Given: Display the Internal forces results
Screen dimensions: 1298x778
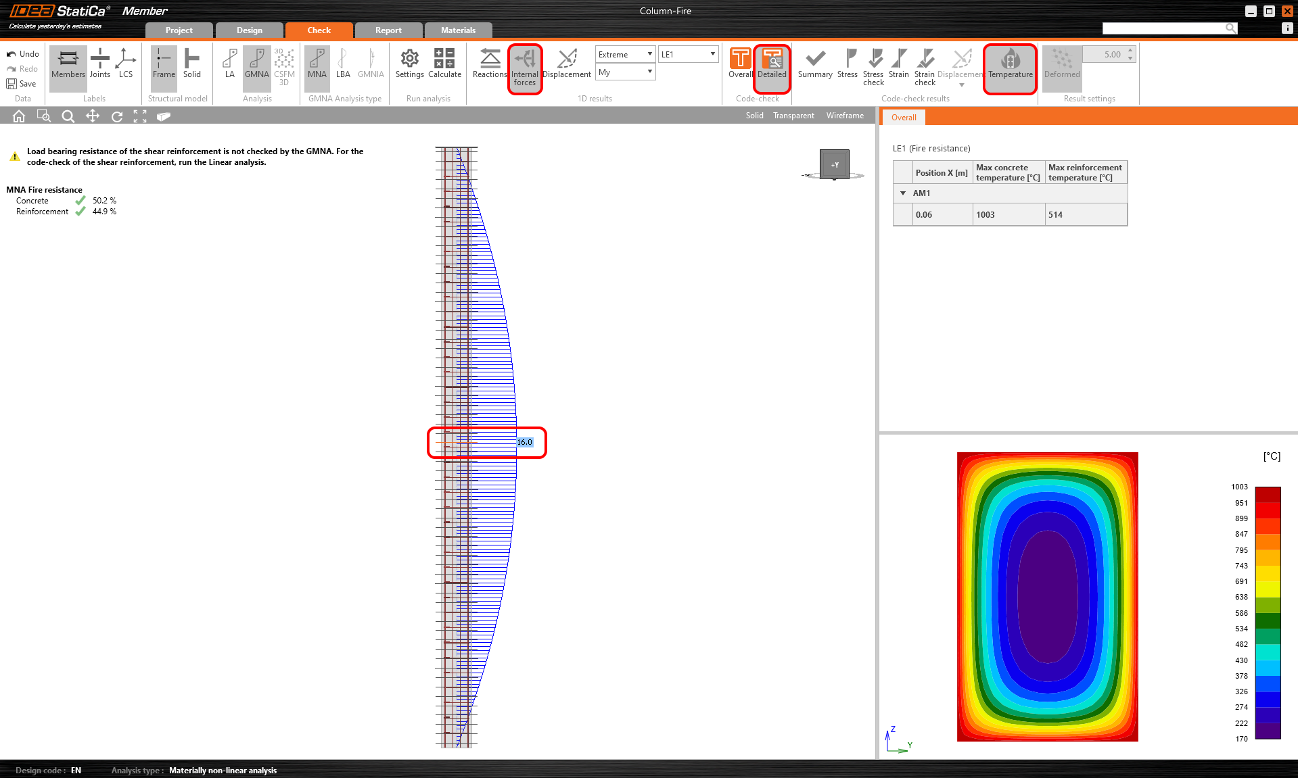Looking at the screenshot, I should click(x=525, y=68).
